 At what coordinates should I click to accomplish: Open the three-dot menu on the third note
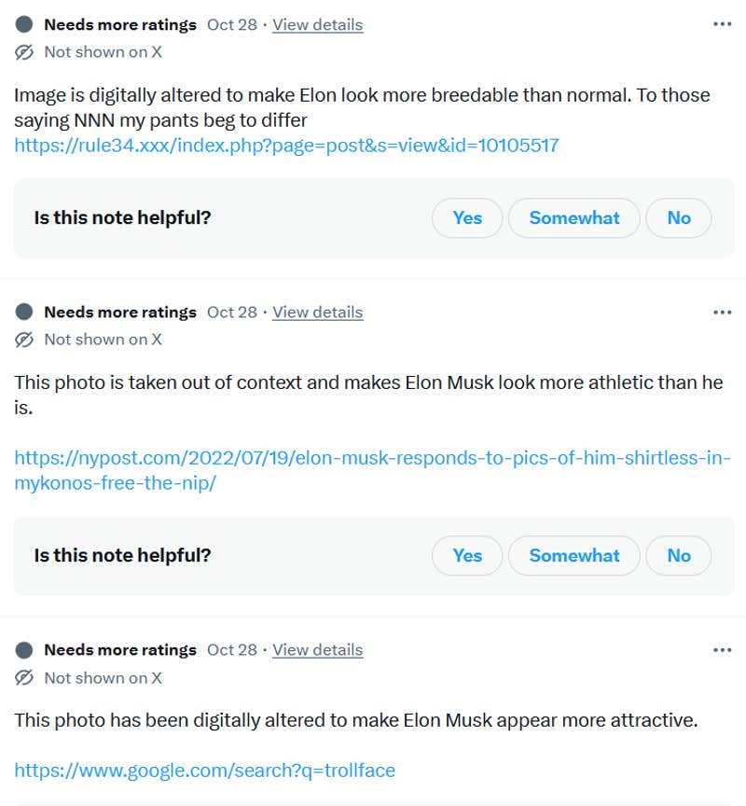[x=722, y=649]
